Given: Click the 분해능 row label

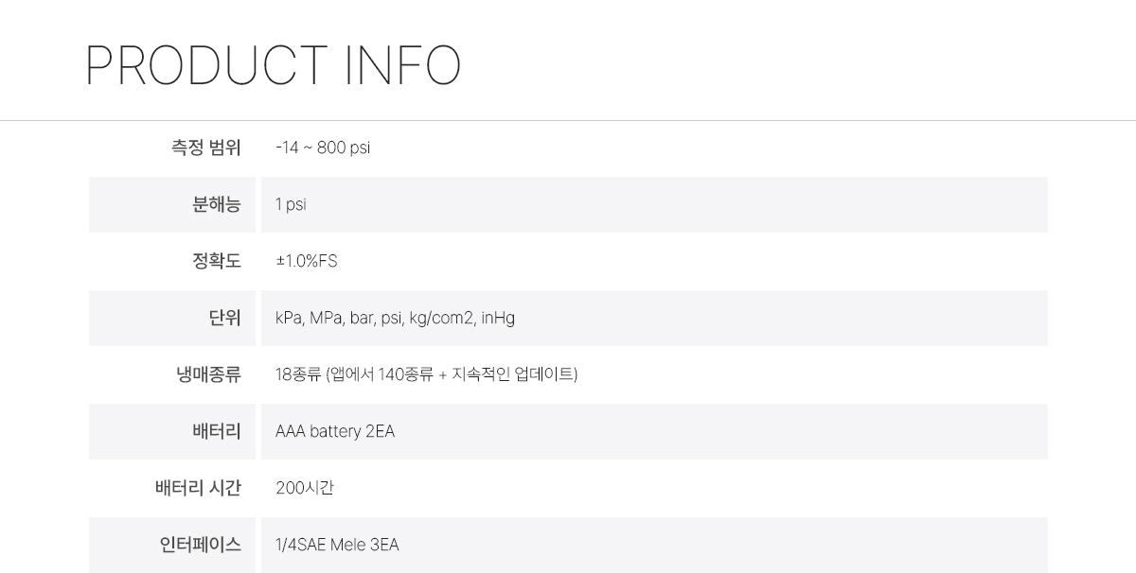Looking at the screenshot, I should [216, 204].
